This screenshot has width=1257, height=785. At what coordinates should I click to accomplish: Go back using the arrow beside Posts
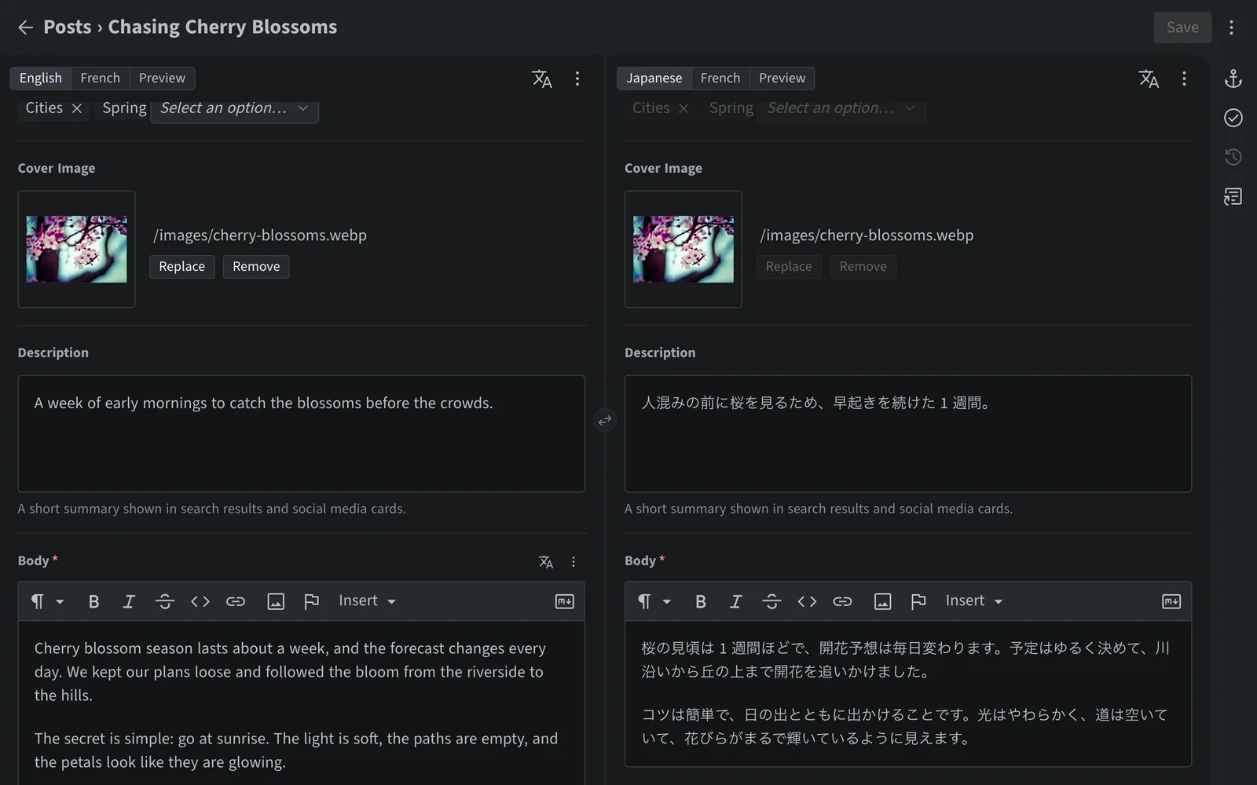tap(25, 27)
